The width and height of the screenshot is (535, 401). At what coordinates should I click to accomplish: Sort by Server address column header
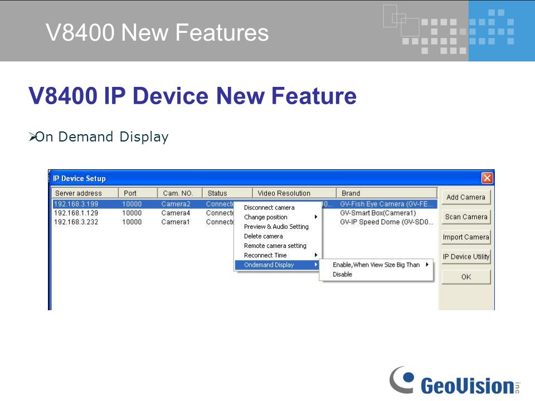click(85, 193)
